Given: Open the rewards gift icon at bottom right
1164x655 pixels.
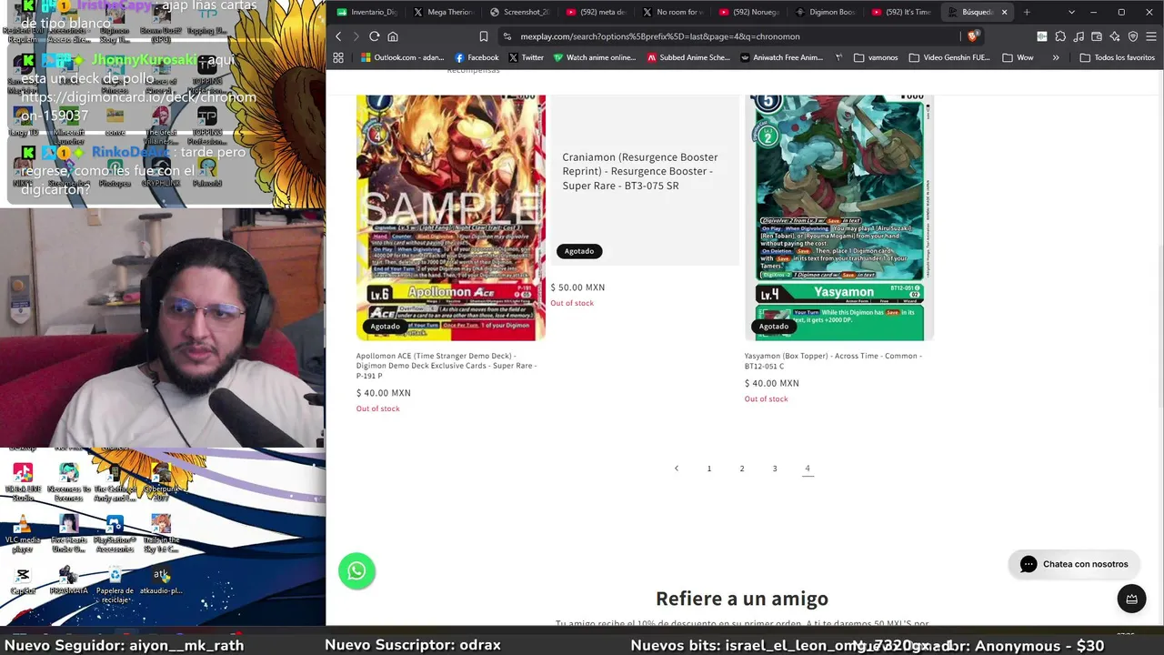Looking at the screenshot, I should coord(1131,599).
